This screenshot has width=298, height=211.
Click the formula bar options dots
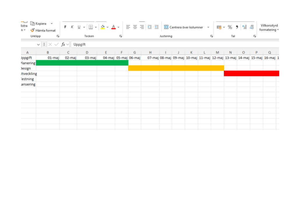coord(44,44)
